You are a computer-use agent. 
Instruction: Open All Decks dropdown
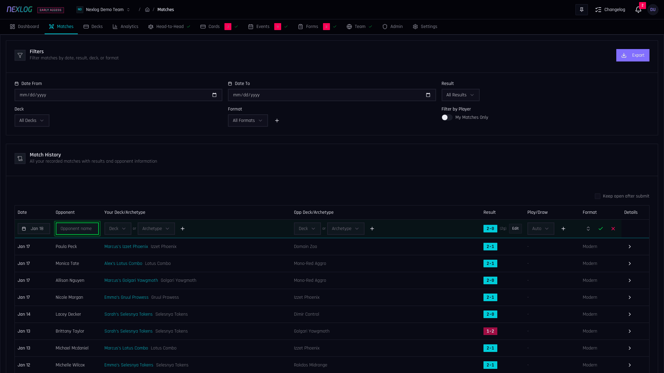point(32,121)
